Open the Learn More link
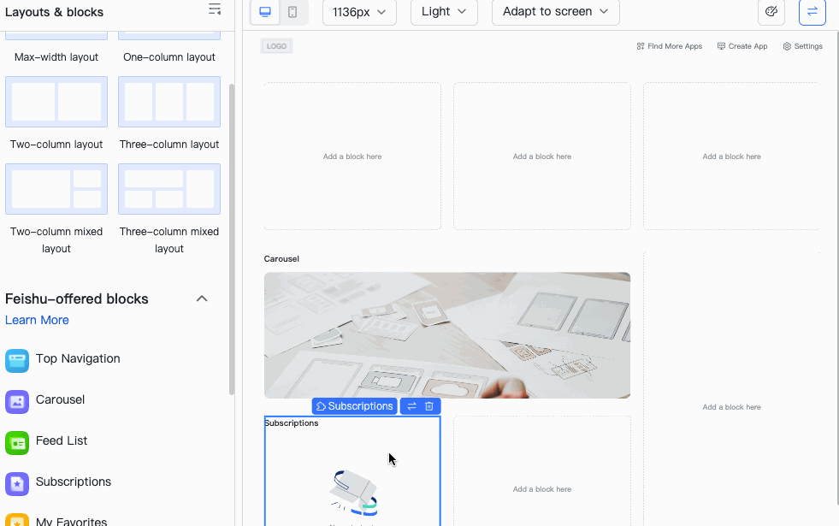 (x=37, y=320)
